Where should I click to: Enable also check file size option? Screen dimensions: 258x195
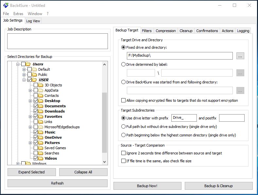coord(123,161)
